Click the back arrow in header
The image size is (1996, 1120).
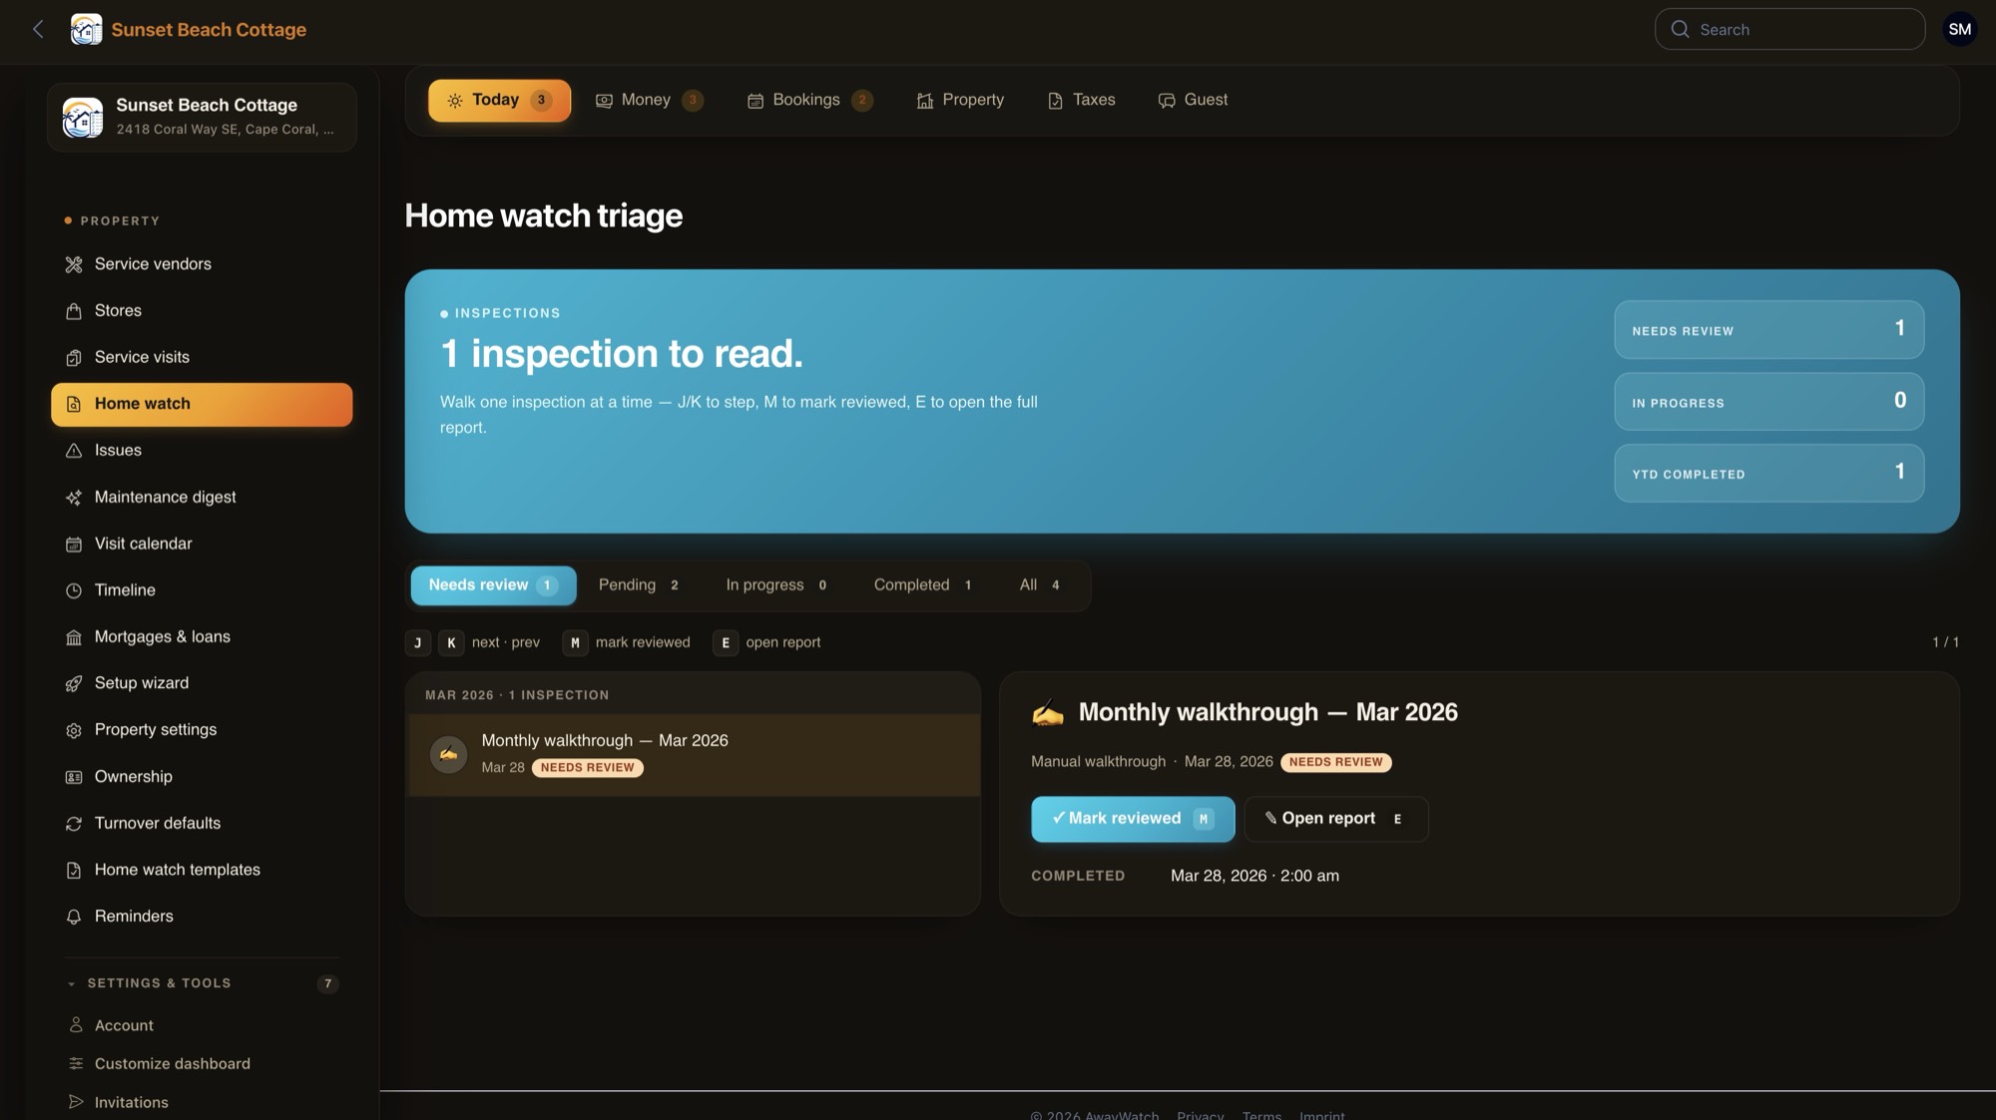pos(38,29)
